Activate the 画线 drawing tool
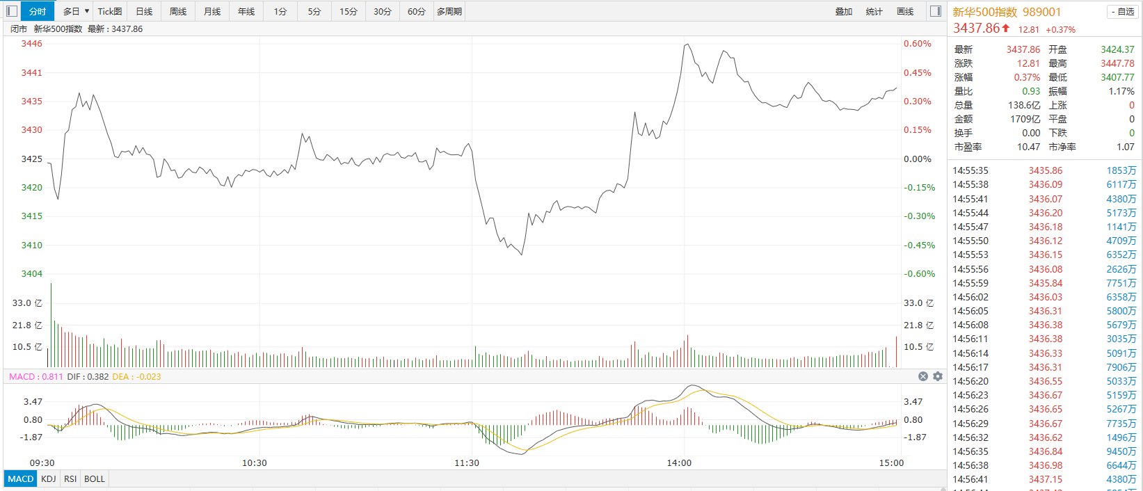The height and width of the screenshot is (491, 1143). point(905,12)
